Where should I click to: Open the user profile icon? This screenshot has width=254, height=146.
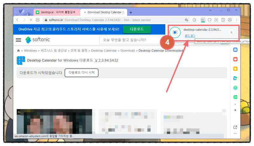pyautogui.click(x=230, y=20)
